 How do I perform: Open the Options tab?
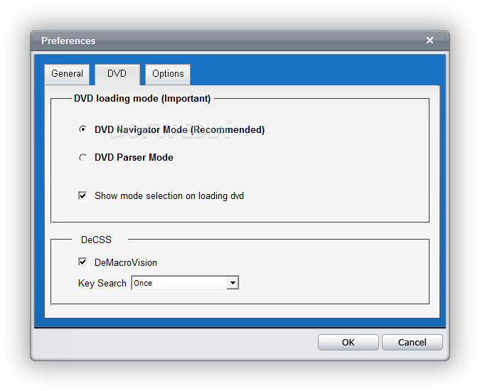coord(168,74)
